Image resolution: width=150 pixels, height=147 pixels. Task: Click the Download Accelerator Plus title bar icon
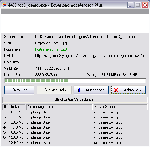coord(4,5)
